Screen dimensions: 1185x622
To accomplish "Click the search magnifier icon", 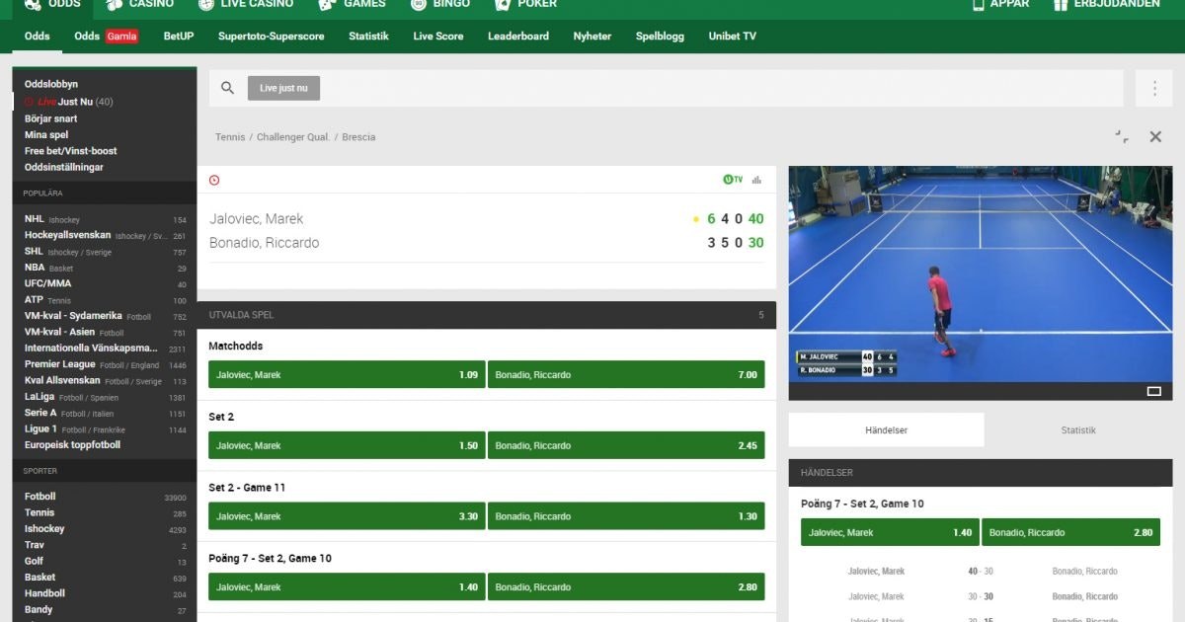I will [227, 88].
